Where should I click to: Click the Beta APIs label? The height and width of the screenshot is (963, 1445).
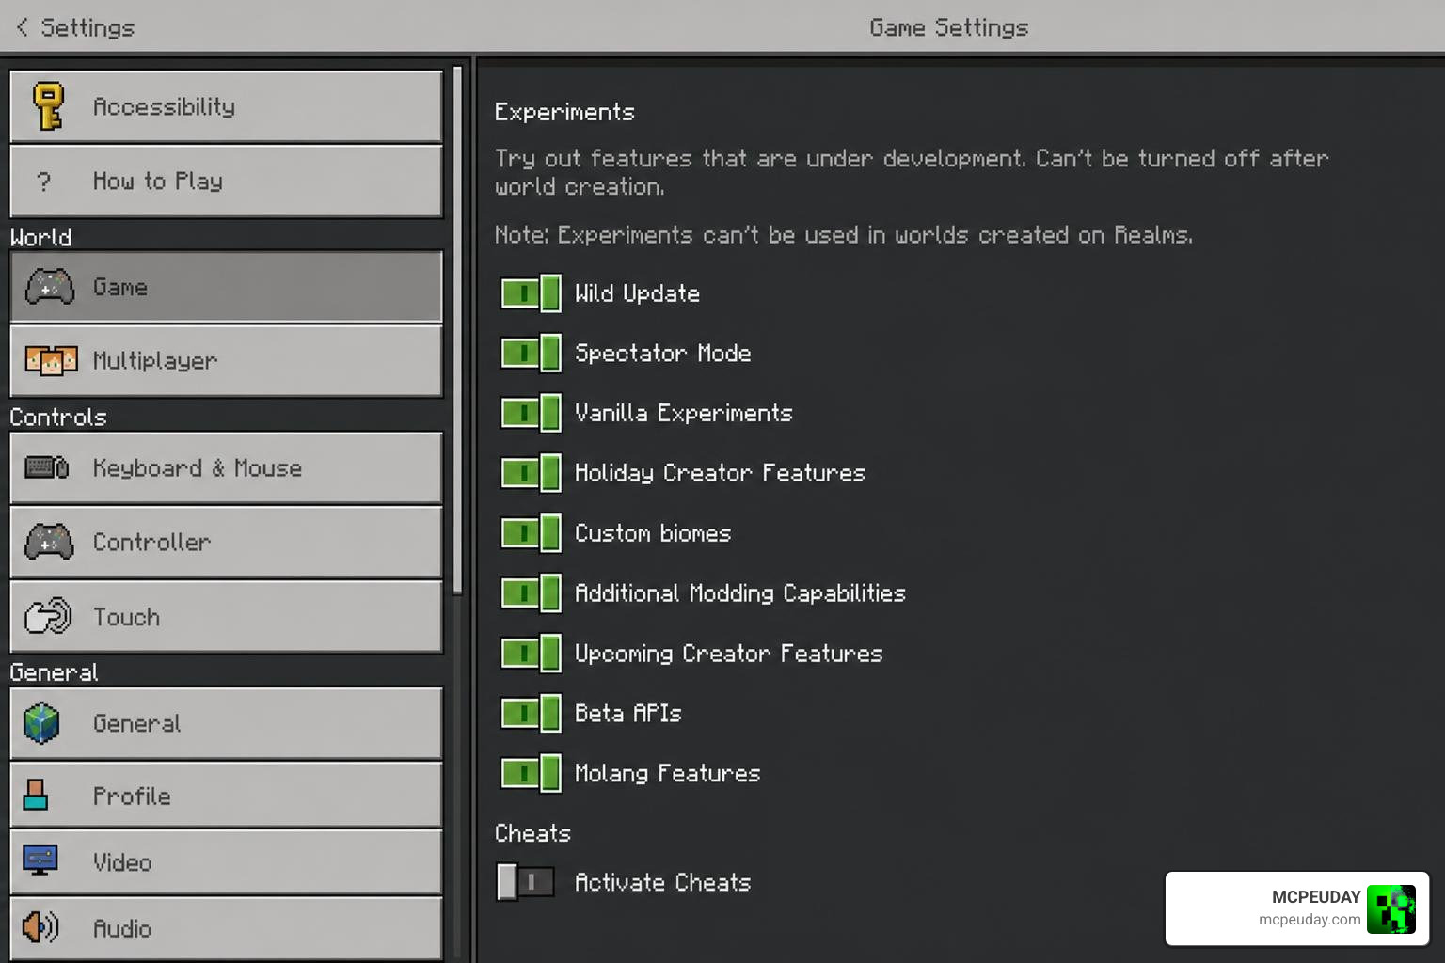pyautogui.click(x=628, y=714)
